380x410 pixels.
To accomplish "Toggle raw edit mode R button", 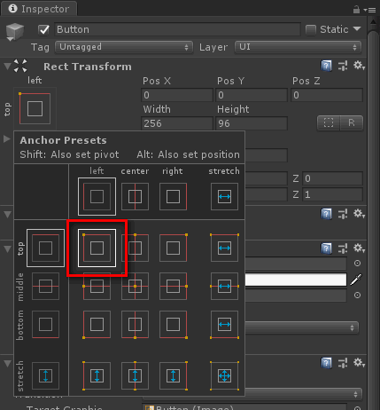I will point(352,122).
